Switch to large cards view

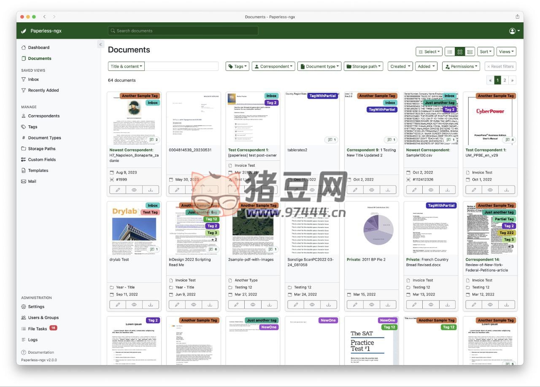(x=470, y=51)
